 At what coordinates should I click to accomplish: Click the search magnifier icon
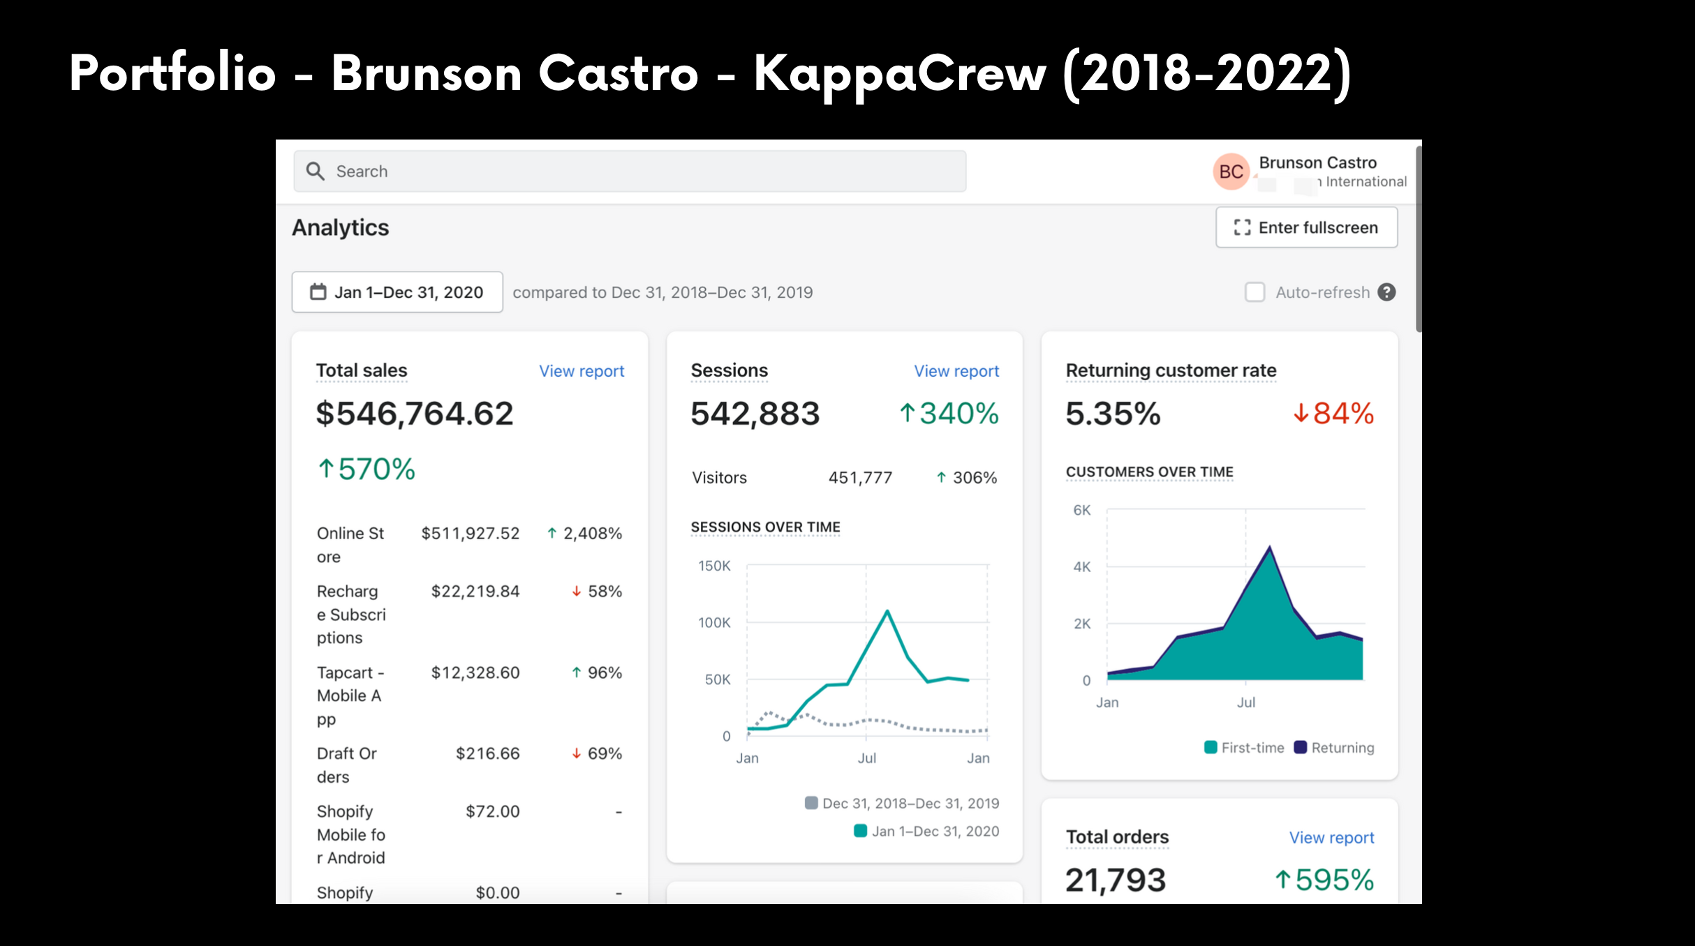[x=316, y=172]
